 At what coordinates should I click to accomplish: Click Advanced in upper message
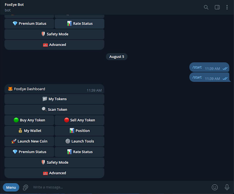(54, 45)
